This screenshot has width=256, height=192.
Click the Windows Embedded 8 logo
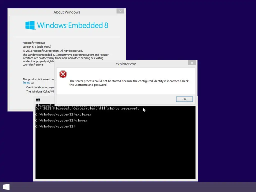click(66, 25)
